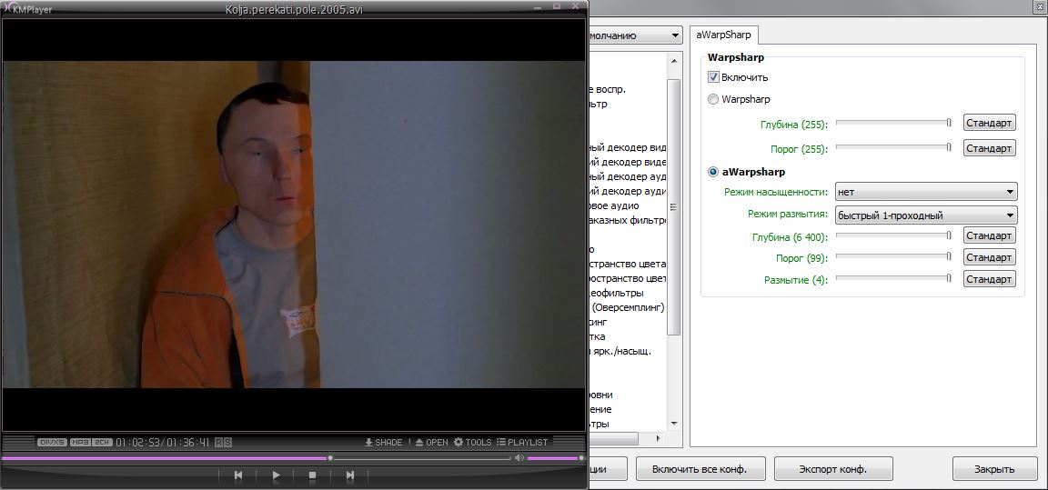Image resolution: width=1048 pixels, height=490 pixels.
Task: Click the Закрыть button
Action: 994,469
